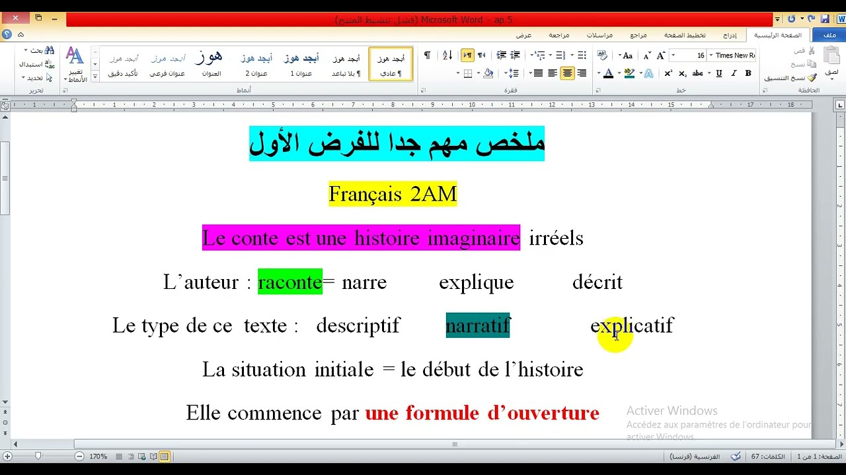
Task: Open the Change Styles (تغيير الأنماط) menu
Action: coord(75,65)
